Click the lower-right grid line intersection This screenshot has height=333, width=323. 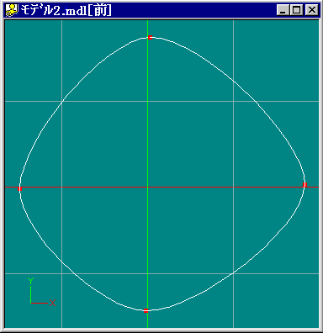pos(233,273)
